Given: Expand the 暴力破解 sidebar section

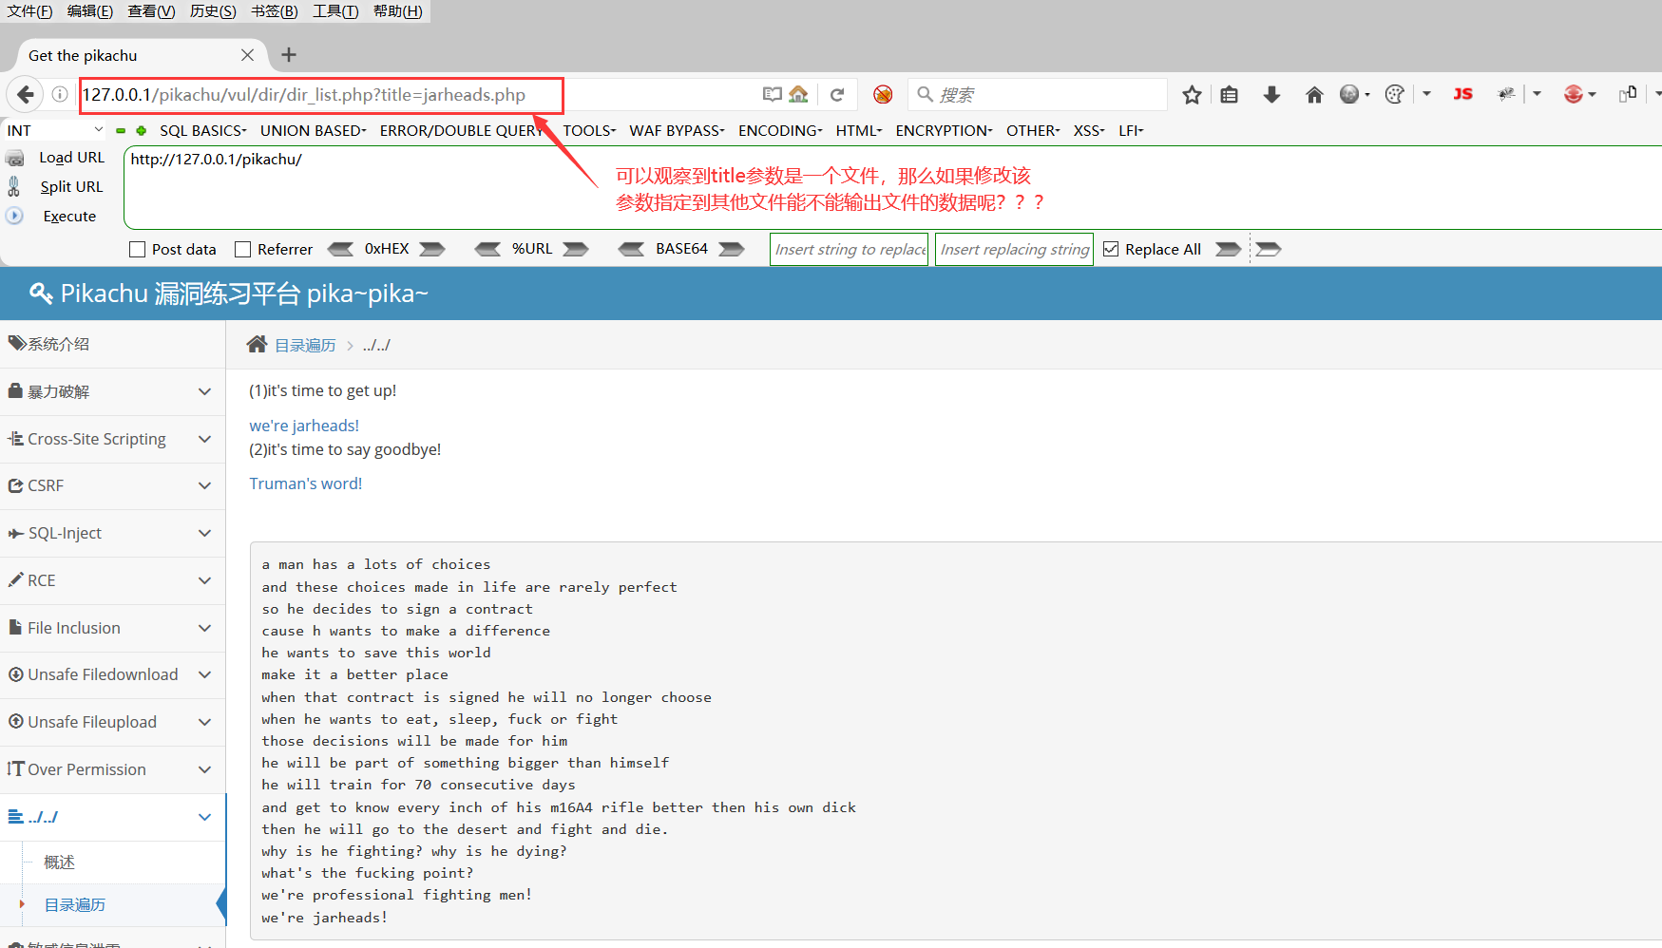Looking at the screenshot, I should click(x=112, y=391).
